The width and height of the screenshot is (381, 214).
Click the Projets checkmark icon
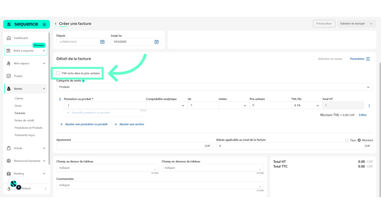(x=9, y=76)
